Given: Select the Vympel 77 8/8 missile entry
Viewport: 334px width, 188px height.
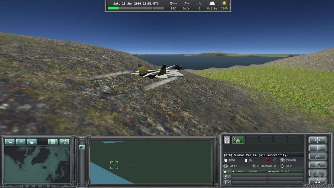Looking at the screenshot, I should [285, 171].
